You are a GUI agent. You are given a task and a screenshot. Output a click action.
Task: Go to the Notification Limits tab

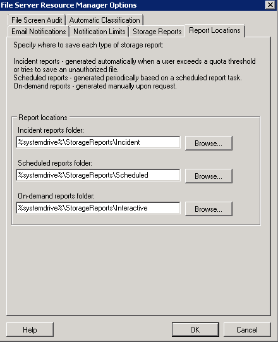pos(99,32)
